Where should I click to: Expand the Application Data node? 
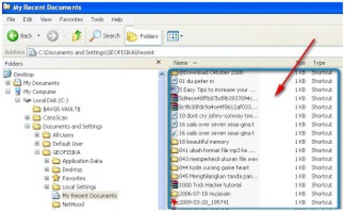coord(47,161)
